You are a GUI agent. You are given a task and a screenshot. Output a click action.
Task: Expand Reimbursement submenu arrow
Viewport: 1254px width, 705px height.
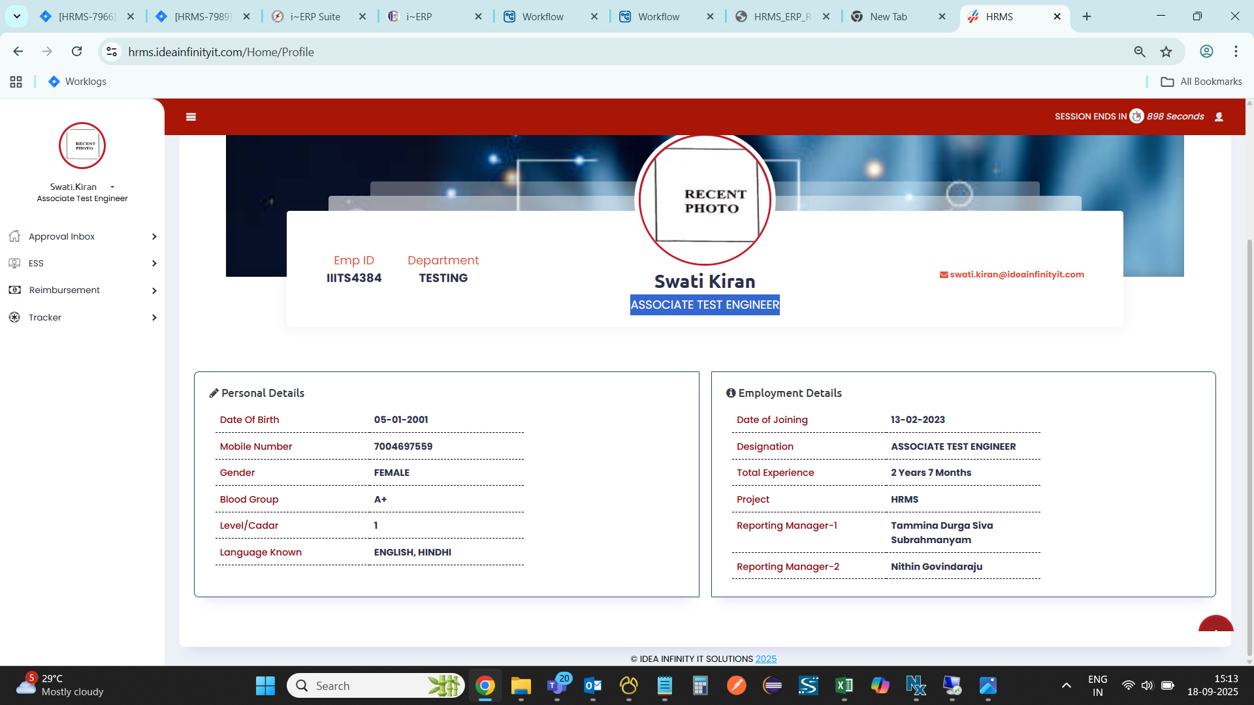point(154,290)
